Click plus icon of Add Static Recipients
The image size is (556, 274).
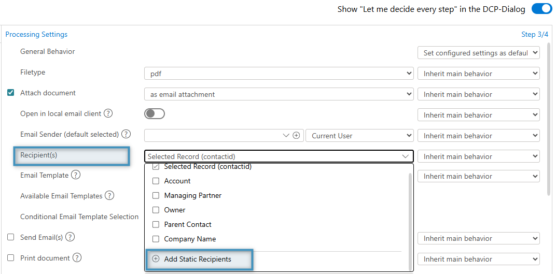pyautogui.click(x=156, y=259)
